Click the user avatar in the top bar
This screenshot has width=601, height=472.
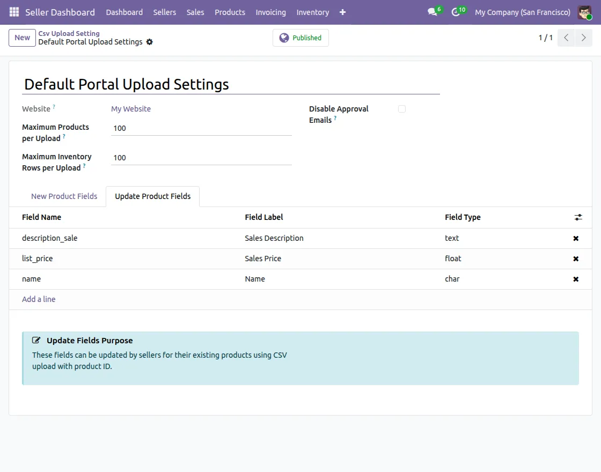pyautogui.click(x=584, y=12)
